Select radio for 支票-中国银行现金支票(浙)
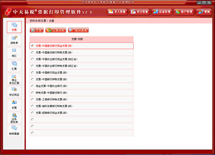This screenshot has width=215, height=155. 33,72
